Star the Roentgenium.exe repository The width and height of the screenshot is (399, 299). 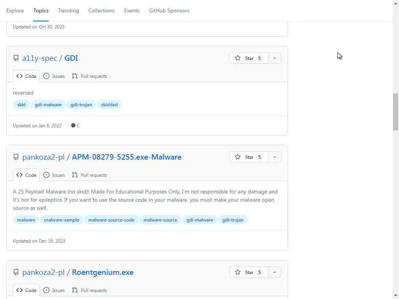[x=249, y=272]
